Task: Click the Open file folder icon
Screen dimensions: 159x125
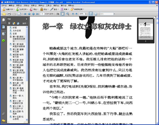Action: [4, 14]
